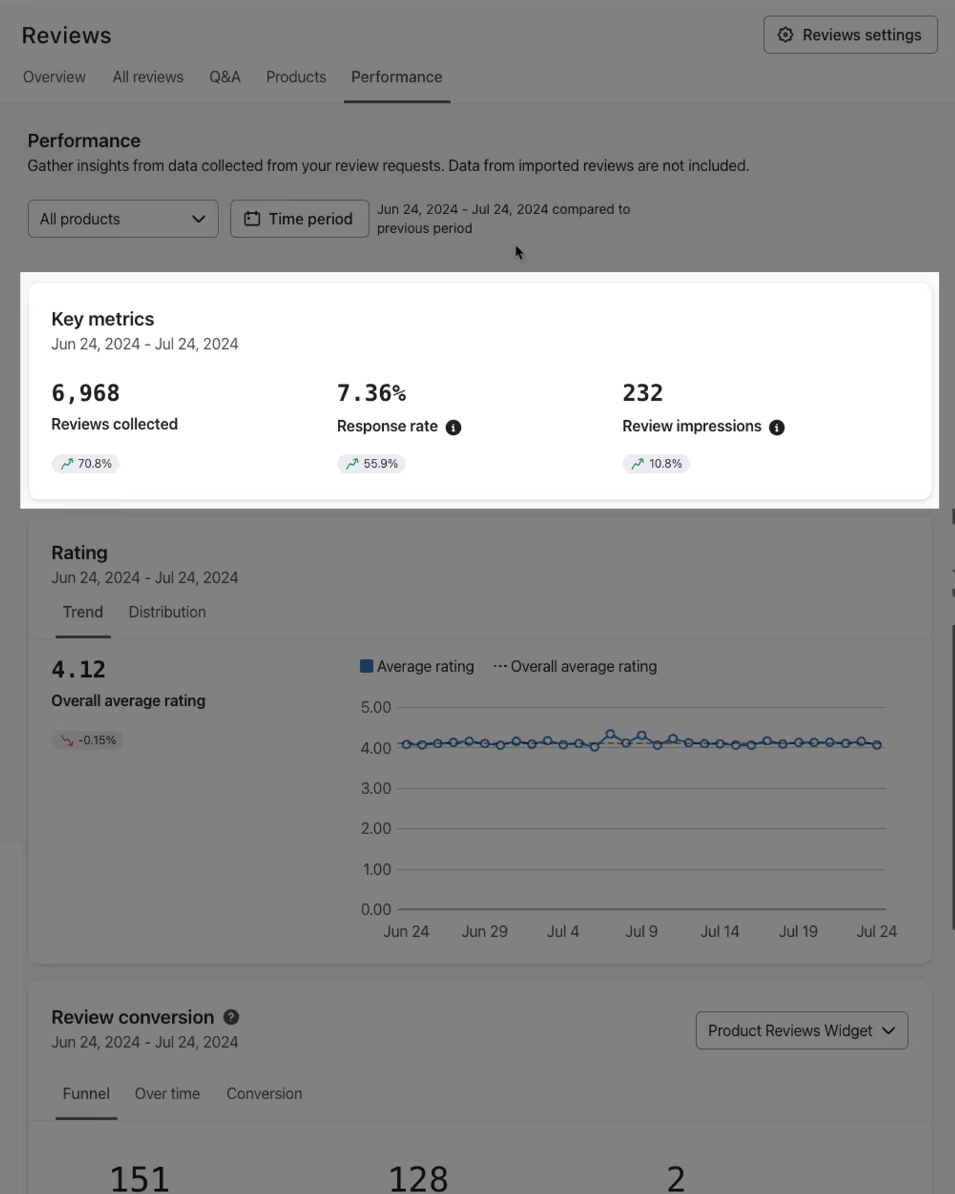Click the 6,968 reviews collected value
The height and width of the screenshot is (1194, 955).
[x=85, y=393]
